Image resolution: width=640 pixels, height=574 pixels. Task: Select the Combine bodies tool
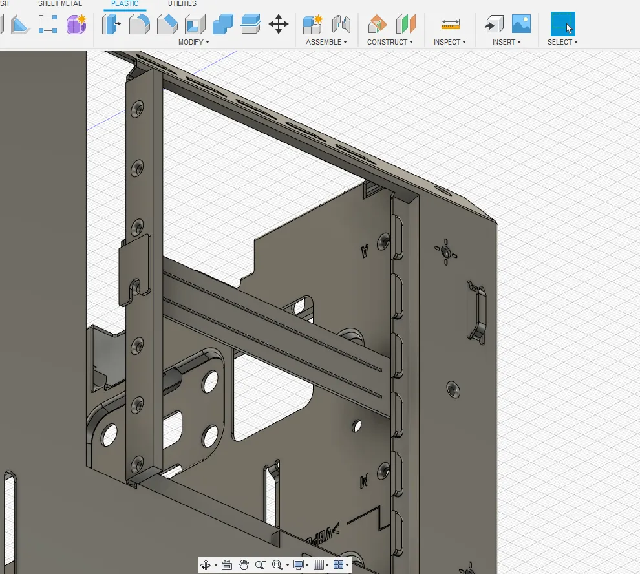tap(223, 24)
